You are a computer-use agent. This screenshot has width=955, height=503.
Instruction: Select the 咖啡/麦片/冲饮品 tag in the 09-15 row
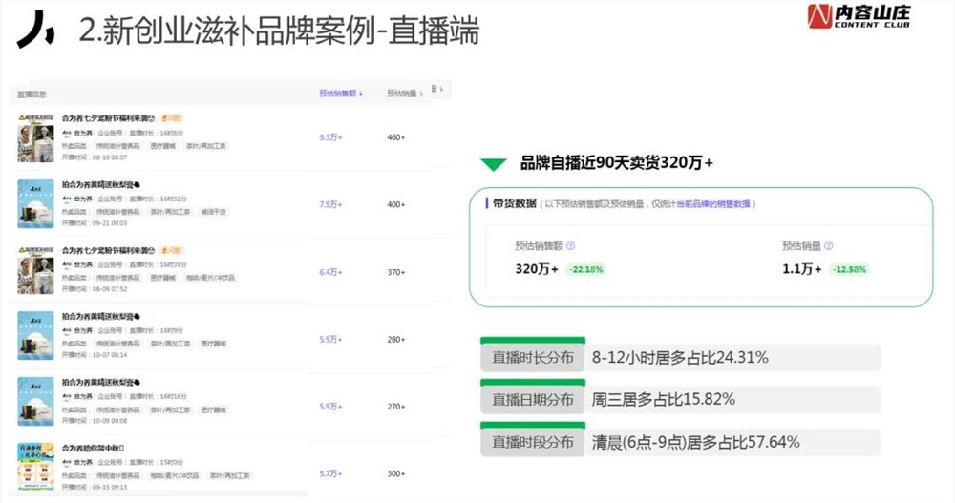click(175, 475)
